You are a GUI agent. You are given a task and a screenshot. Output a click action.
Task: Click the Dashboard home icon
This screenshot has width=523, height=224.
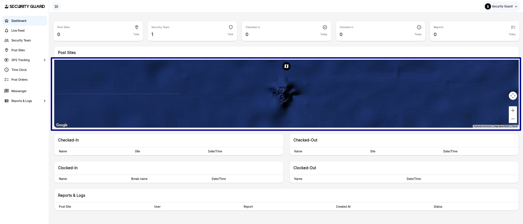coord(7,21)
